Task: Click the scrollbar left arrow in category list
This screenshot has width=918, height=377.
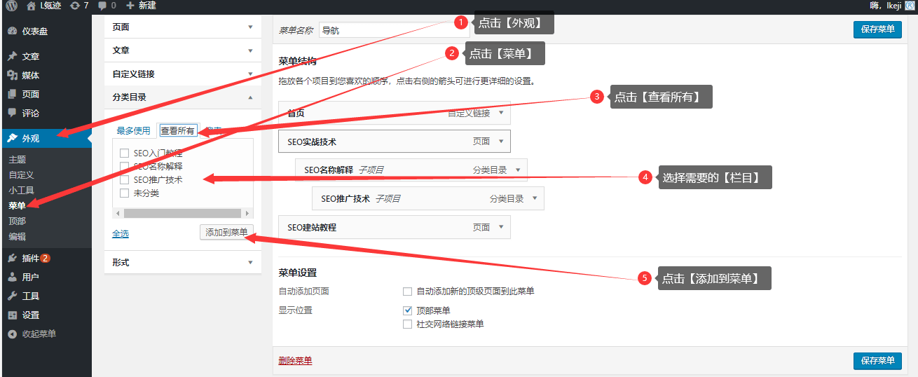Action: pos(118,213)
